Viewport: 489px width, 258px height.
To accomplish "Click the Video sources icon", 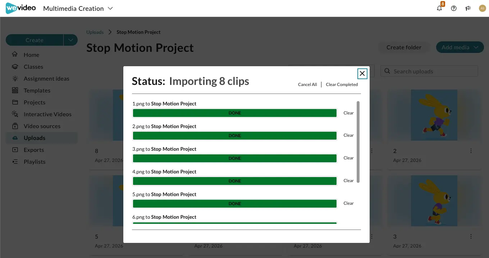I will (15, 126).
